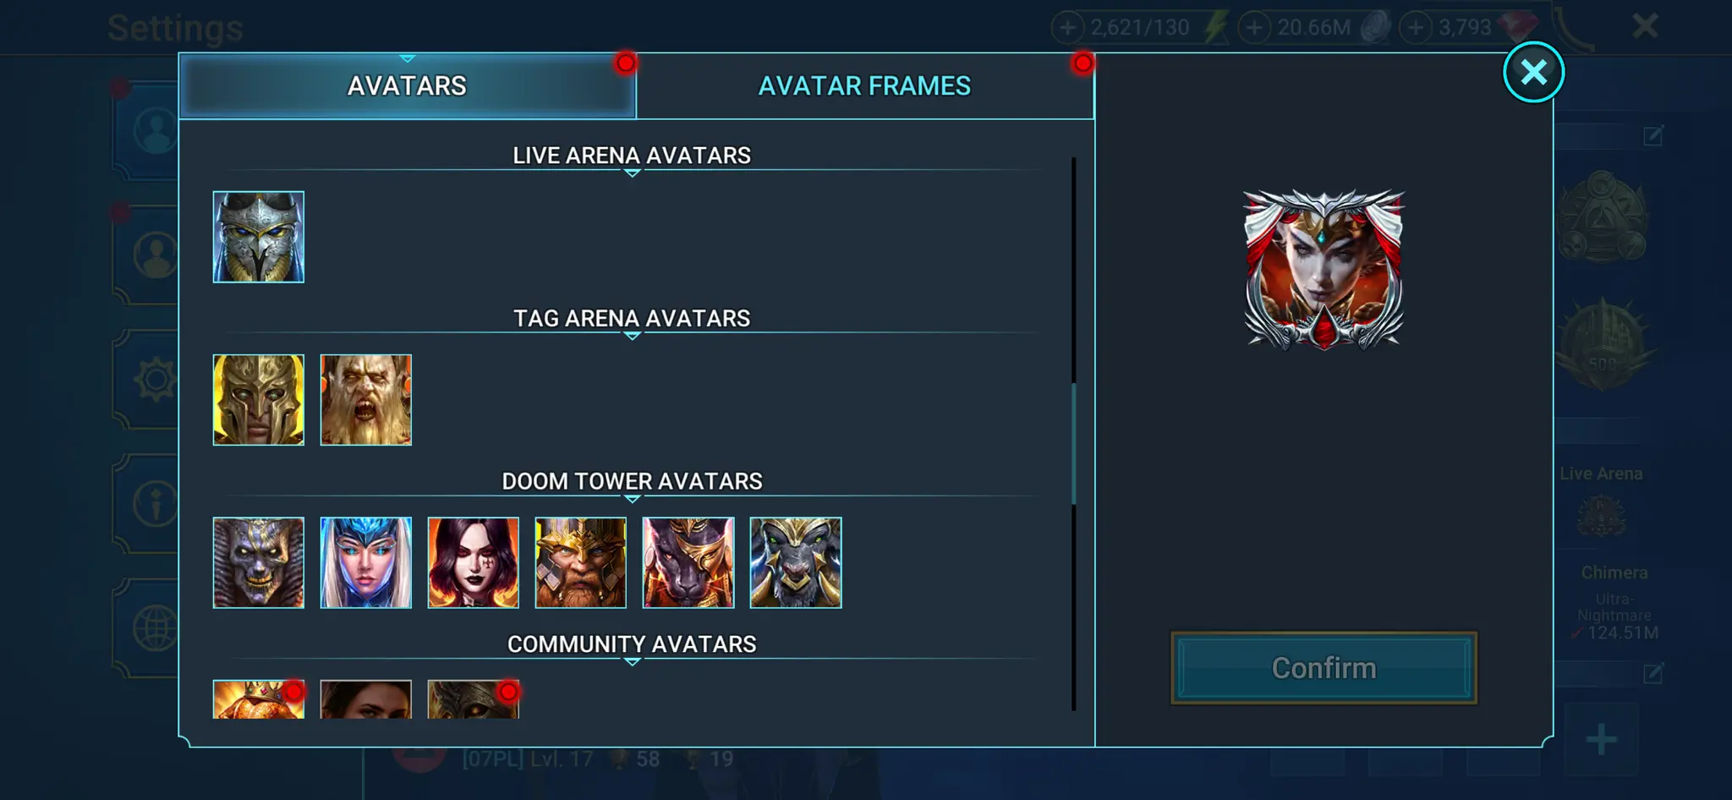
Task: Select the purple skull-faced Doom Tower avatar
Action: (258, 562)
